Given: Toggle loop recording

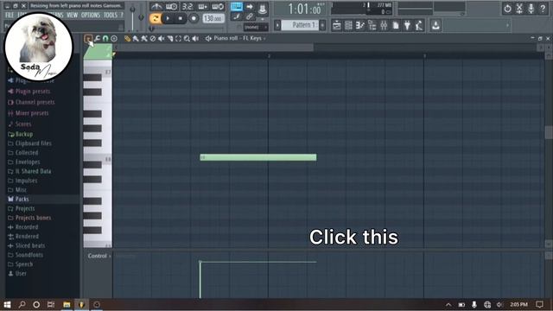Looking at the screenshot, I should coord(218,7).
